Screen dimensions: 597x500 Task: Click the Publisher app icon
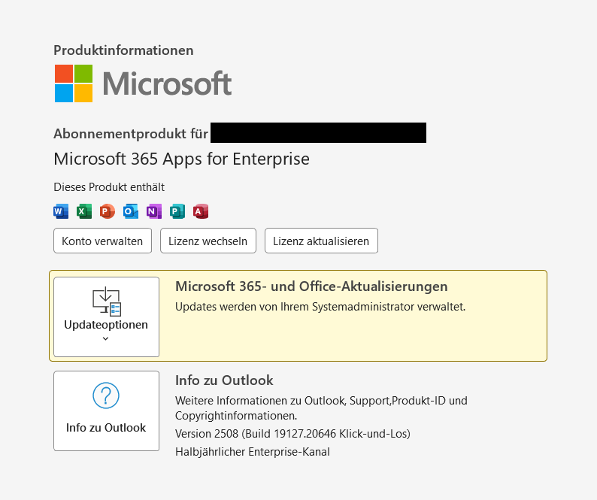click(x=177, y=211)
